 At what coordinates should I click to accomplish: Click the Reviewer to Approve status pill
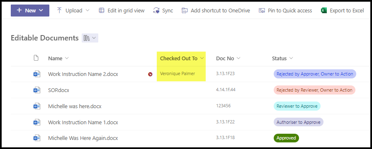pyautogui.click(x=297, y=106)
